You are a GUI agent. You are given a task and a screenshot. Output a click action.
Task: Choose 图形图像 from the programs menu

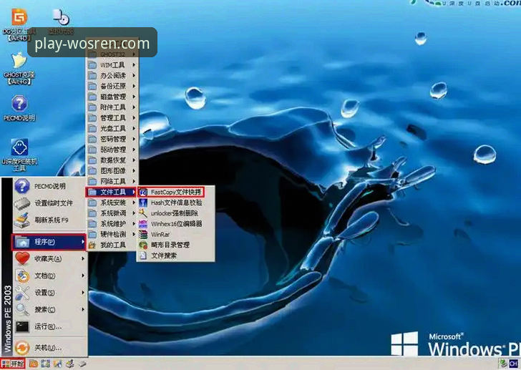pos(112,171)
